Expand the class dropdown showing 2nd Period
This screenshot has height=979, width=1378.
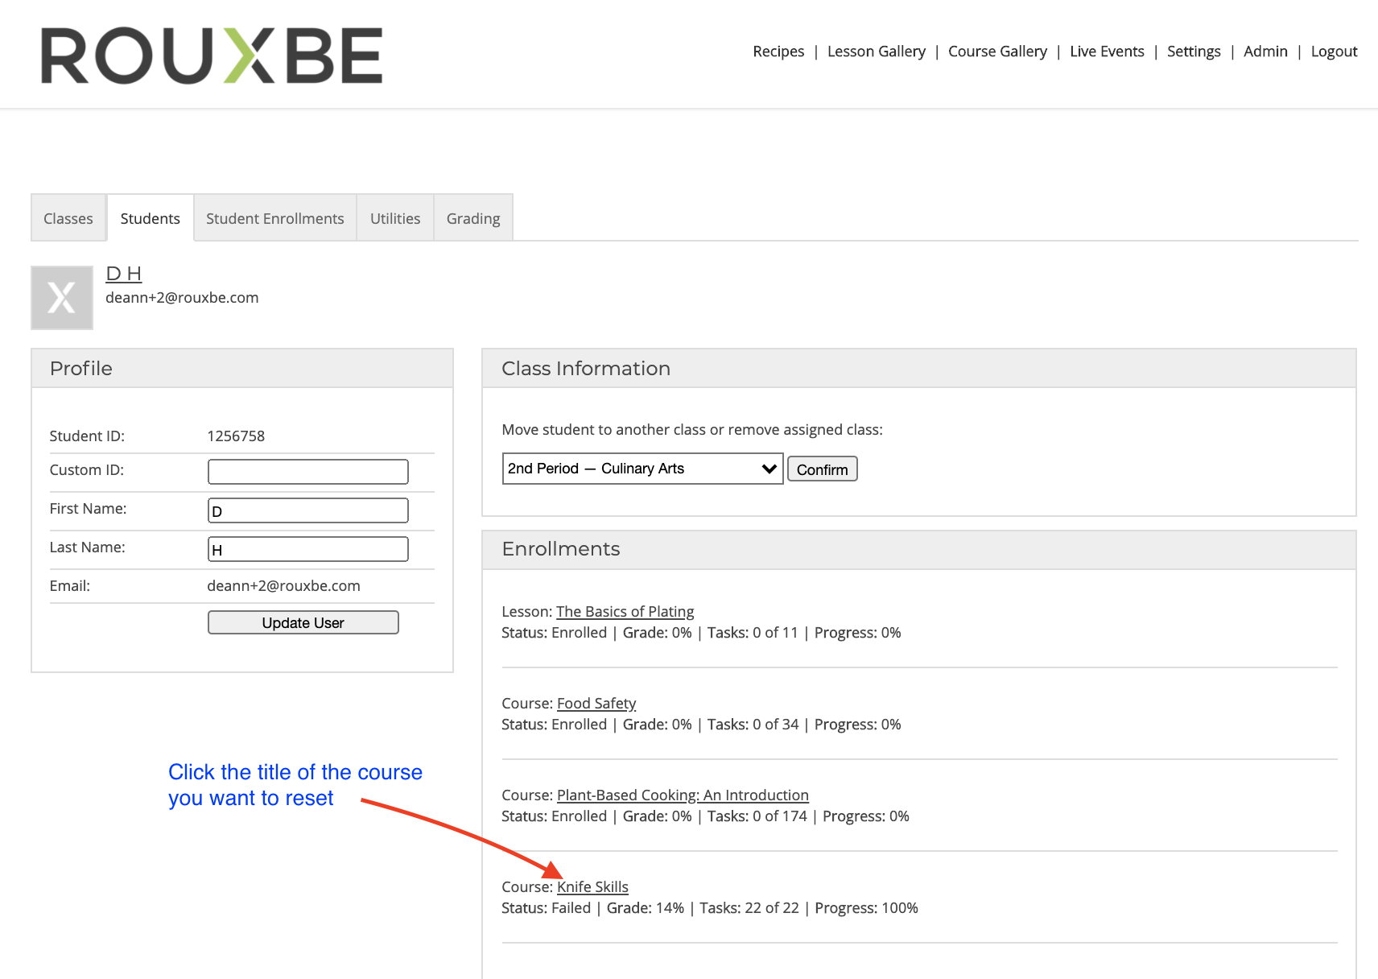coord(642,469)
